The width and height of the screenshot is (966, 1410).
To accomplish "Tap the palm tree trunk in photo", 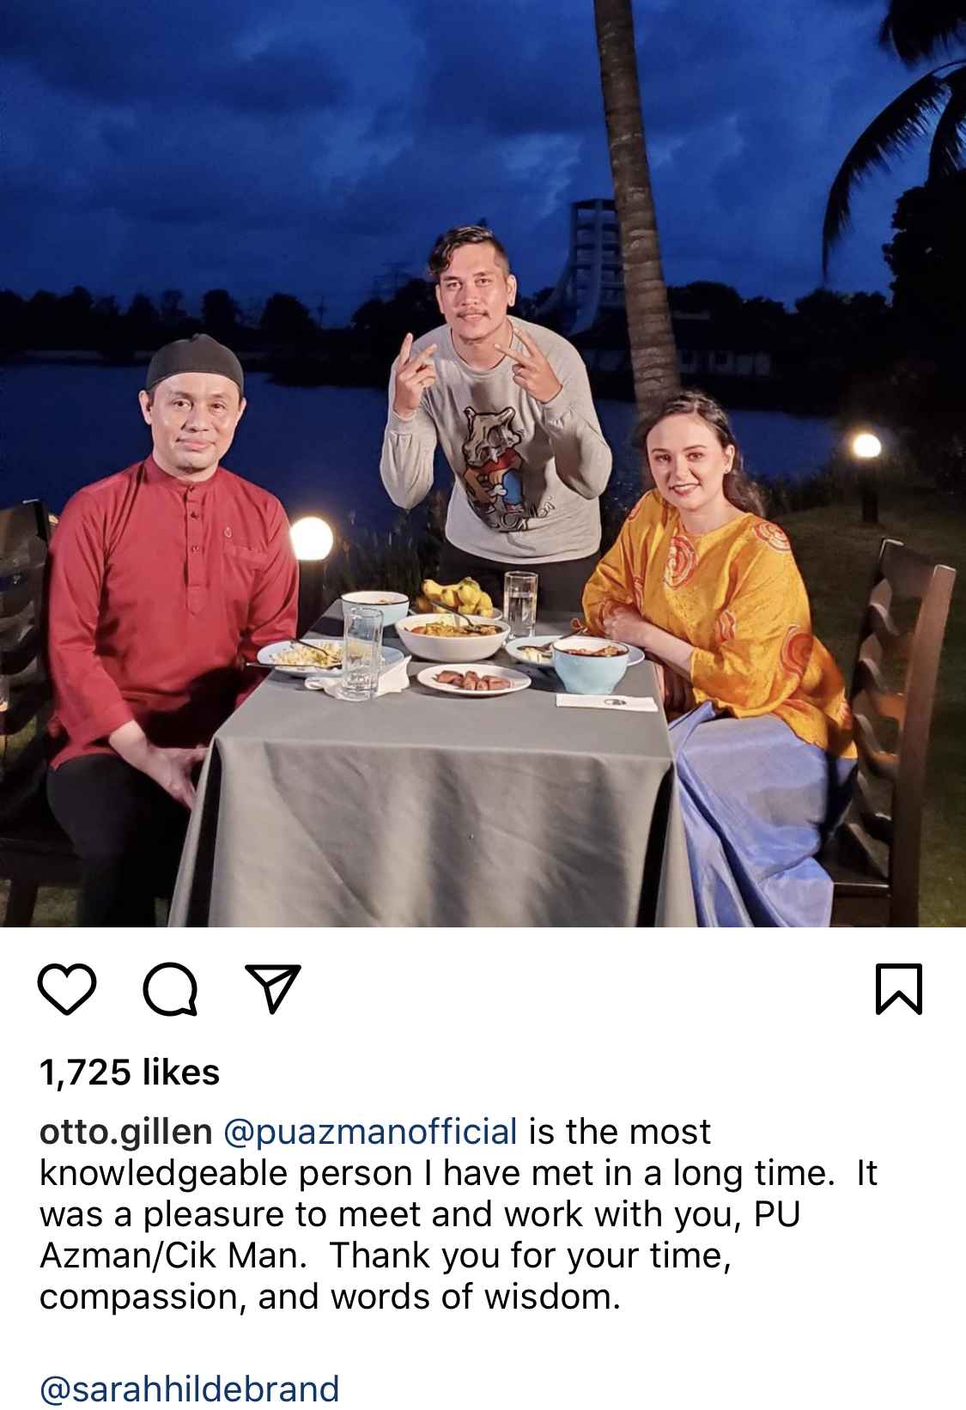I will 634,206.
